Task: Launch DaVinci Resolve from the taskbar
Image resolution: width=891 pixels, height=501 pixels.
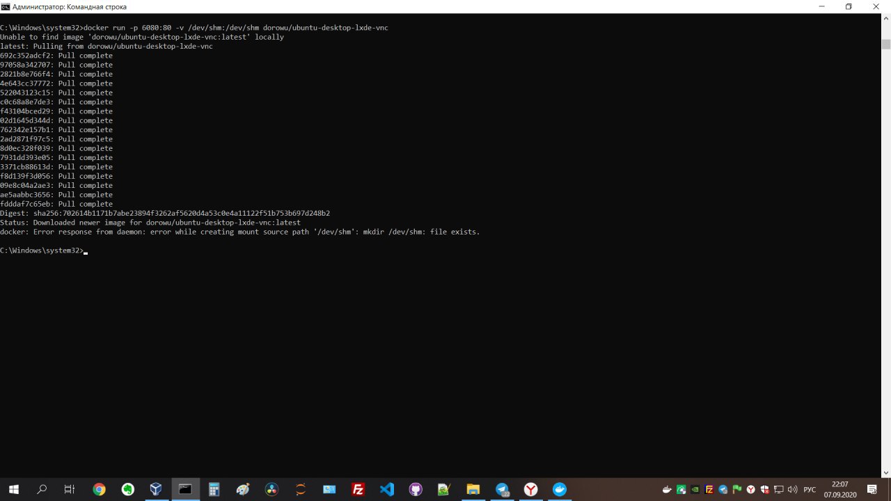Action: tap(271, 489)
